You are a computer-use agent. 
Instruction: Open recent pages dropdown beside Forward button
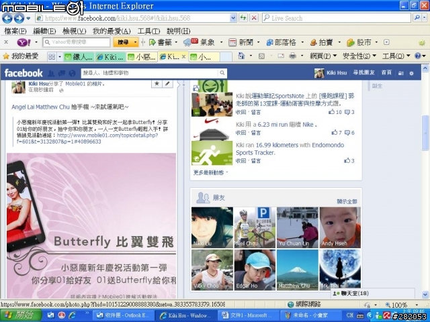pos(28,19)
